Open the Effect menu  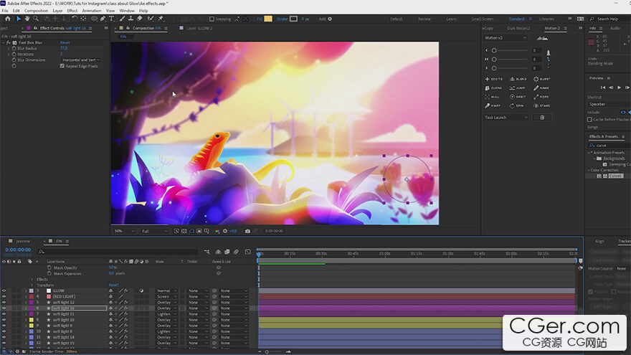(x=72, y=11)
